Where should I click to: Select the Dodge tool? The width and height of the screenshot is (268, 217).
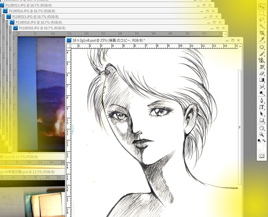click(x=262, y=93)
